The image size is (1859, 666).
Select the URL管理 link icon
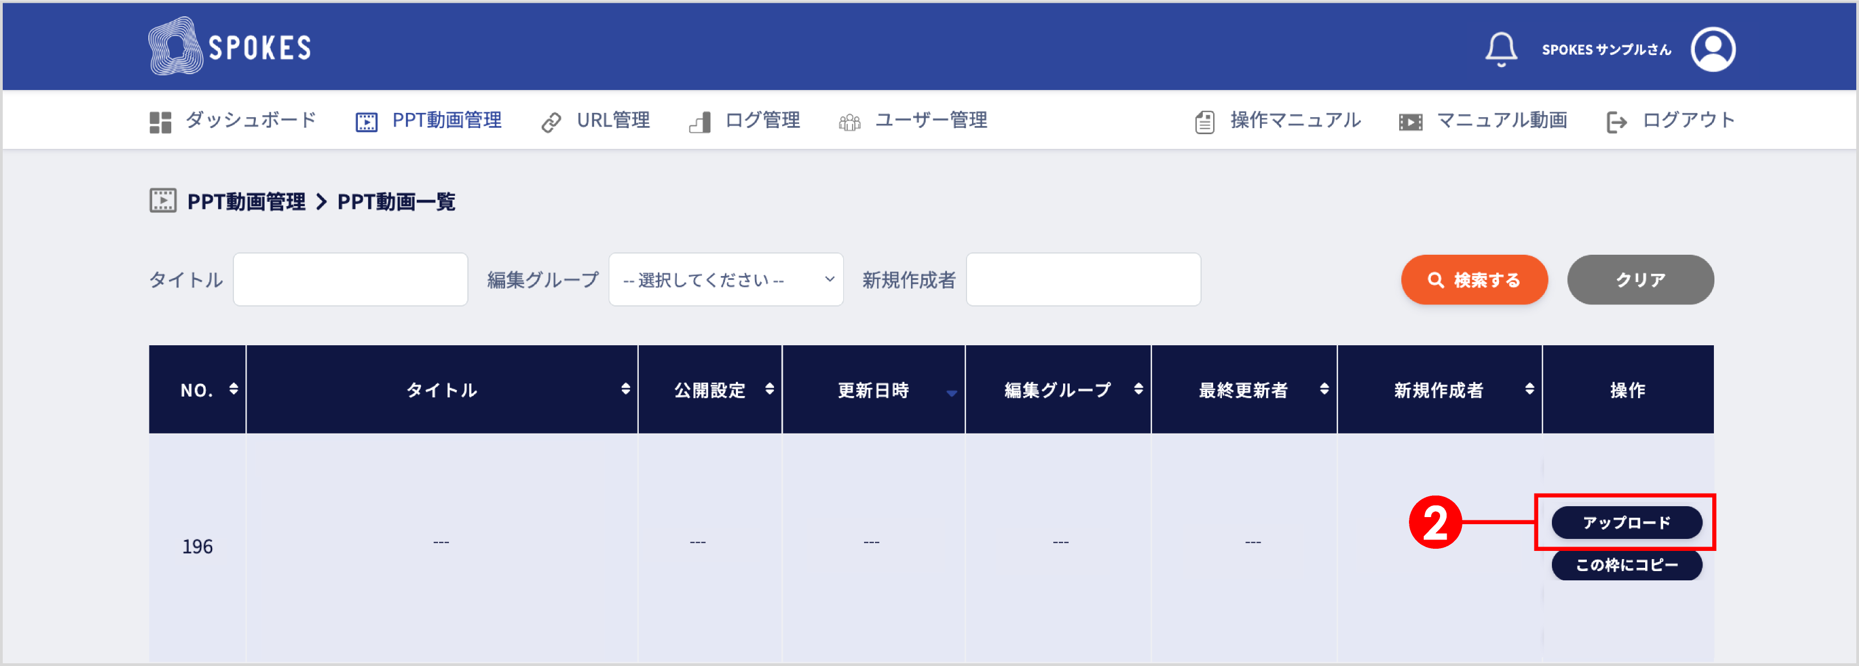pos(553,121)
